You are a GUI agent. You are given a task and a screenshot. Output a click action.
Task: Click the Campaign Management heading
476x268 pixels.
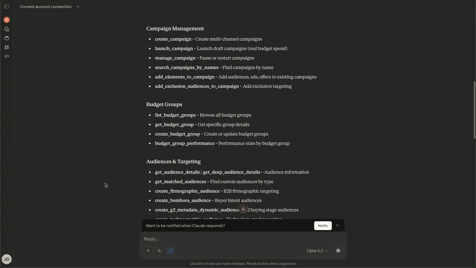175,29
